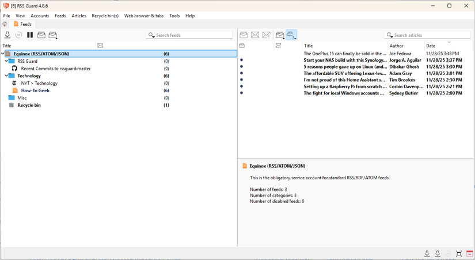Image resolution: width=475 pixels, height=260 pixels.
Task: Open the Tools menu
Action: (x=174, y=16)
